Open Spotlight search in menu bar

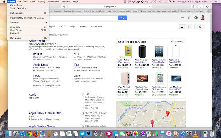(211, 2)
